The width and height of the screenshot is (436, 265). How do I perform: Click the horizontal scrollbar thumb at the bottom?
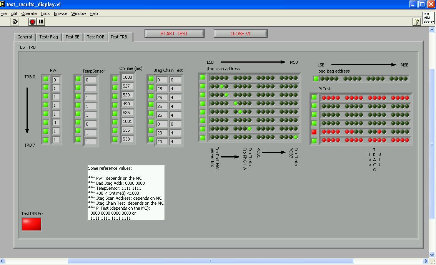click(211, 261)
